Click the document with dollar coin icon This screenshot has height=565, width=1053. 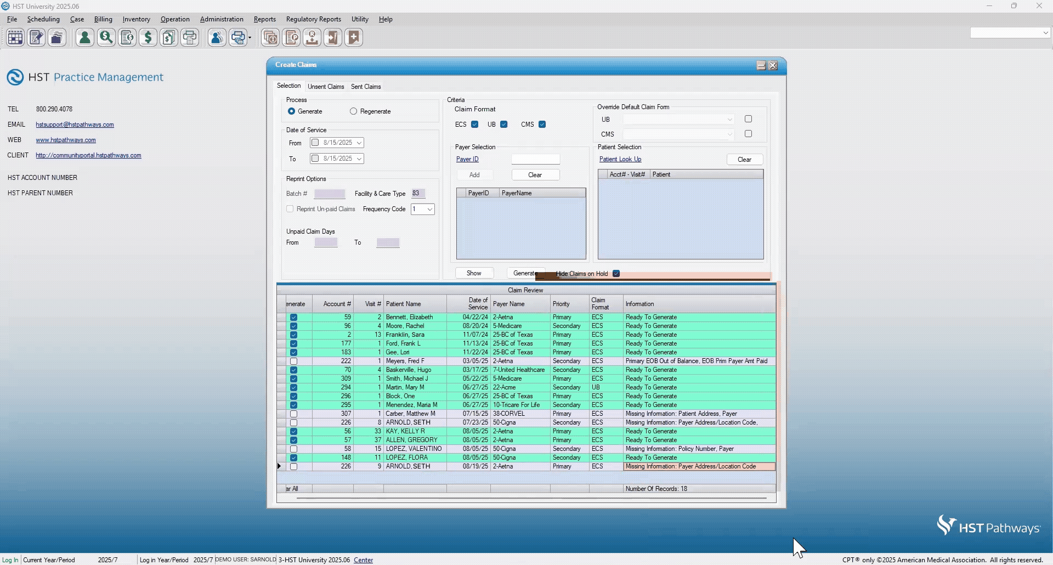(127, 38)
